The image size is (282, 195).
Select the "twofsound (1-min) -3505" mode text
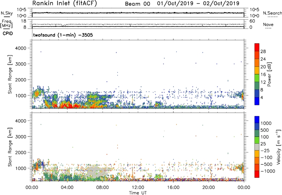tap(63, 35)
